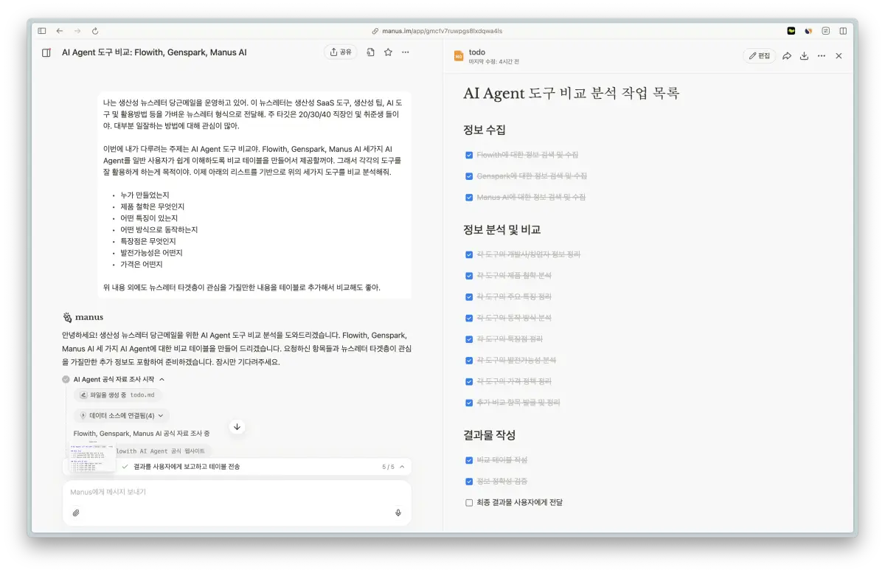The image size is (885, 573).
Task: Close the todo file panel
Action: point(839,56)
